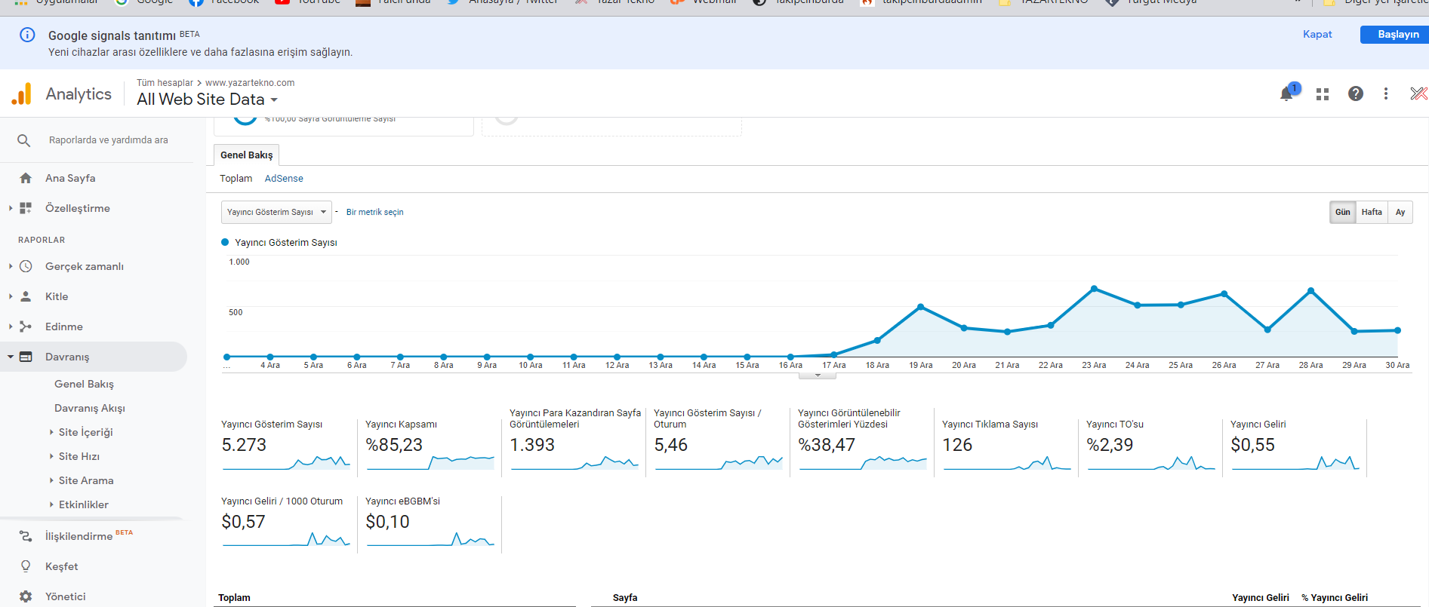Open the Ana Sayfa menu item
This screenshot has width=1429, height=607.
[x=70, y=178]
